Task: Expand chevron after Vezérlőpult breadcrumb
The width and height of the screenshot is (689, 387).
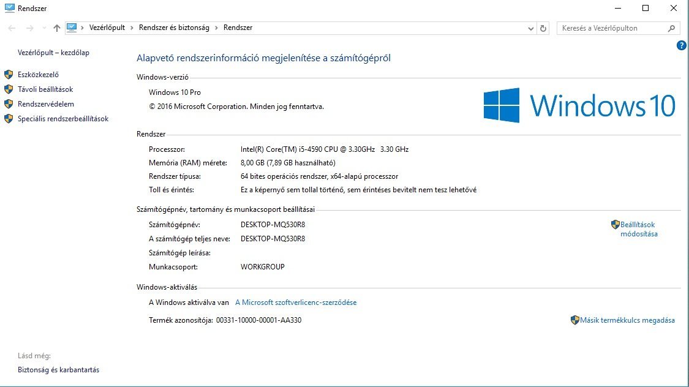Action: coord(132,28)
